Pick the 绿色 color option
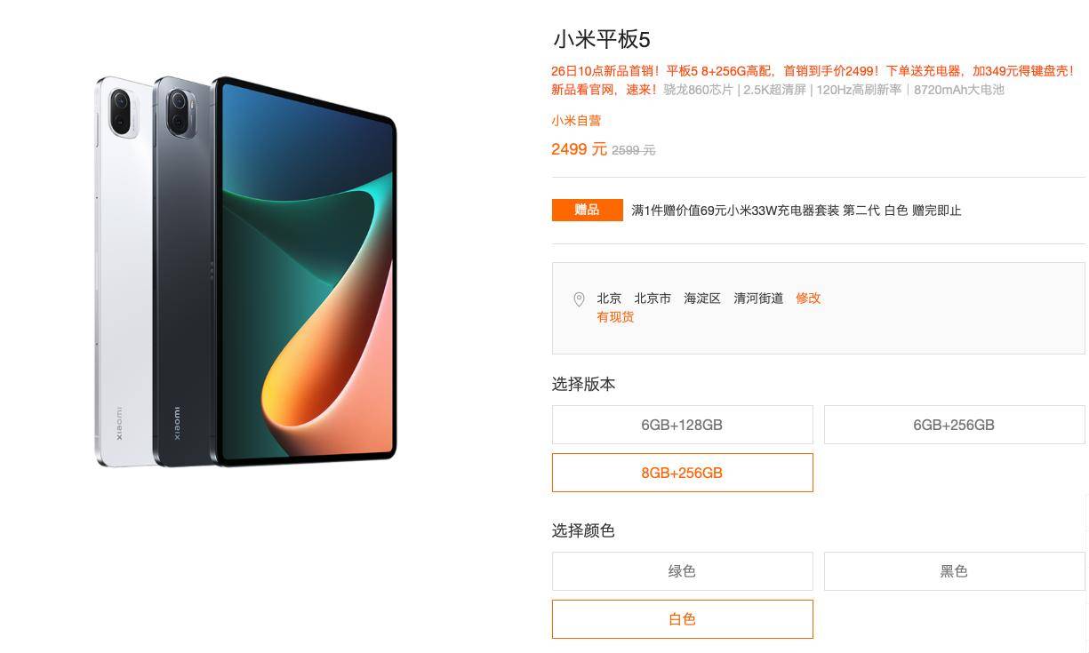 tap(682, 571)
